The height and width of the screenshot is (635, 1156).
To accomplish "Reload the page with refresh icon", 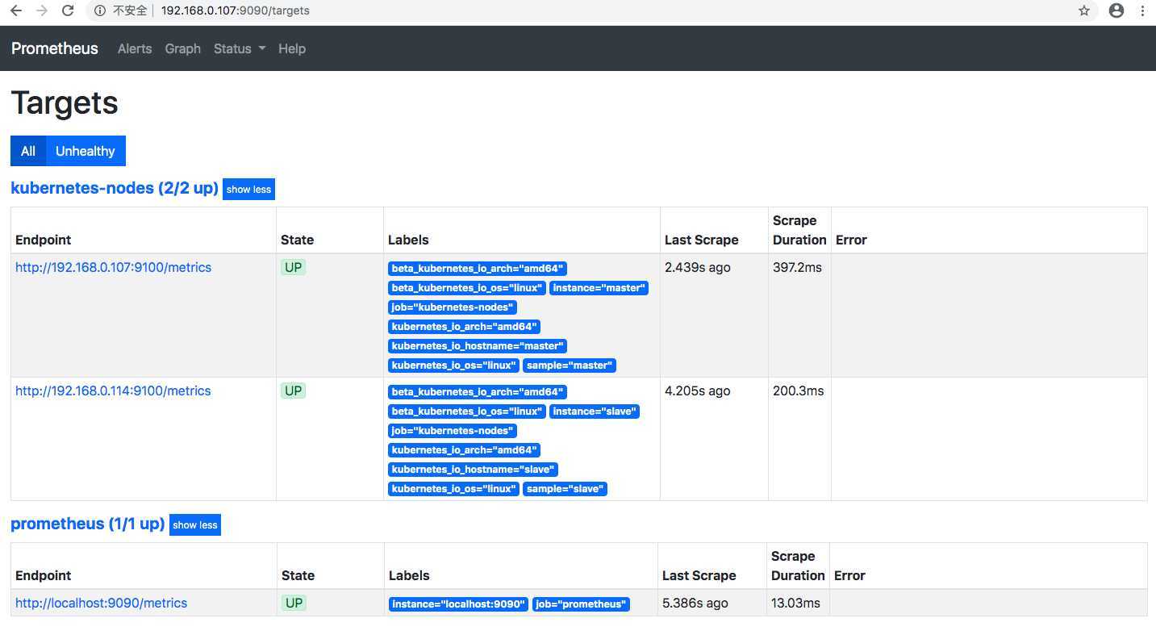I will [x=68, y=10].
